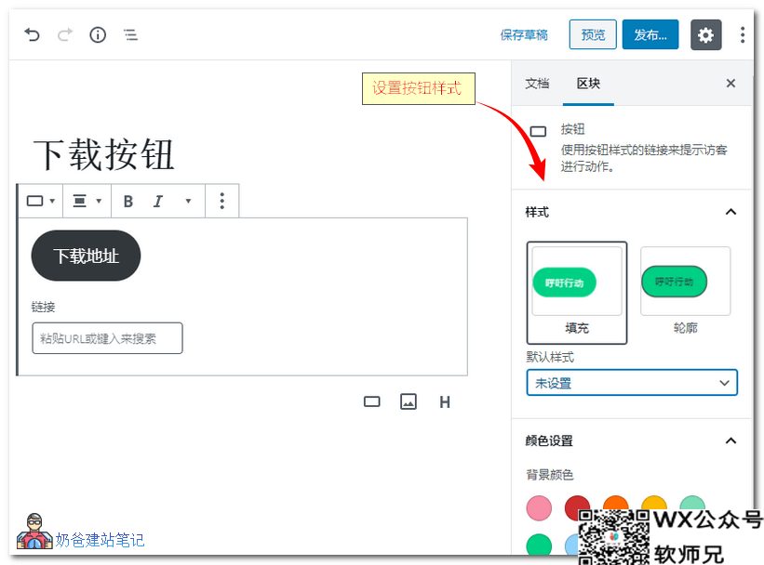
Task: Collapse the 颜色设置 panel
Action: click(730, 440)
